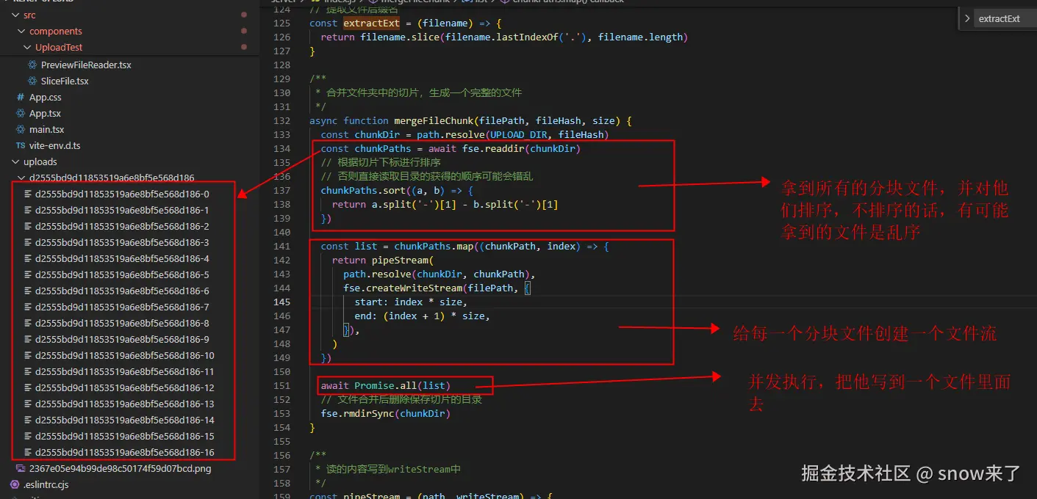
Task: Click 'await Promise.all(list)' on line 151
Action: (386, 385)
